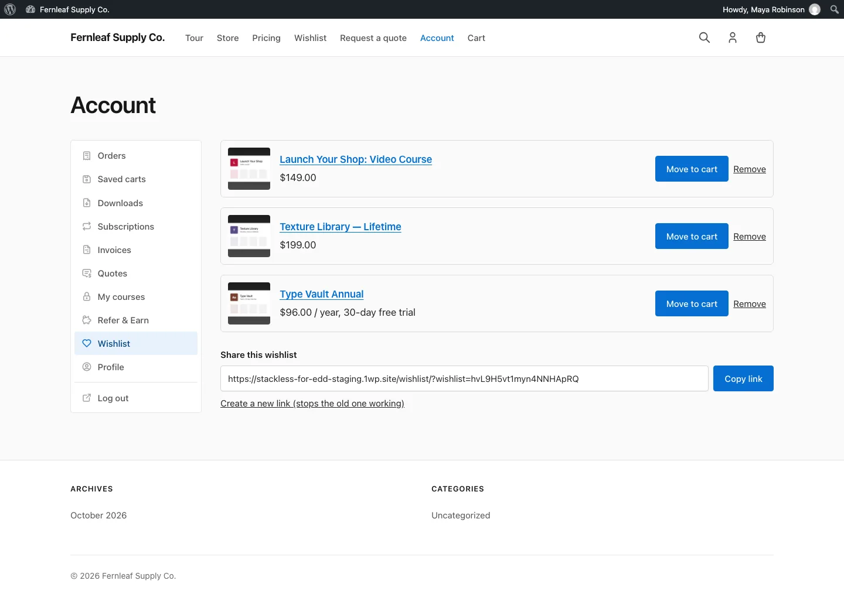
Task: Open Texture Library product thumbnail
Action: pyautogui.click(x=249, y=236)
